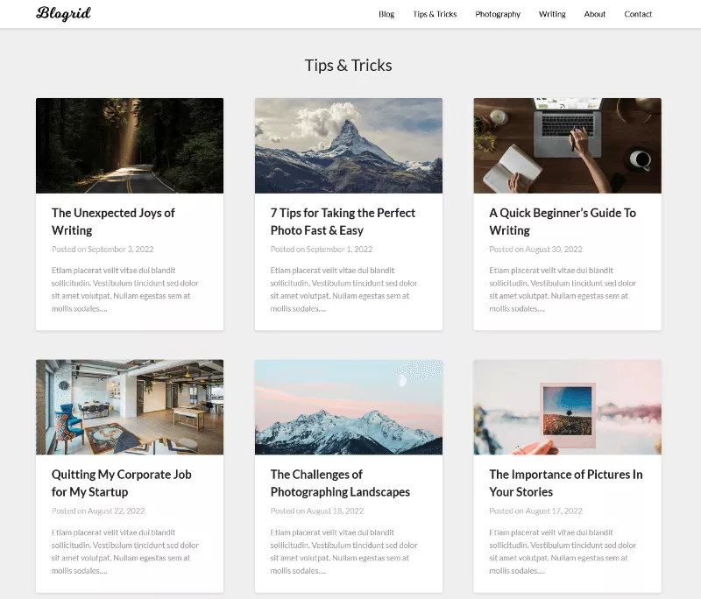Click the snowy mountain peak thumbnail
701x599 pixels.
(349, 145)
